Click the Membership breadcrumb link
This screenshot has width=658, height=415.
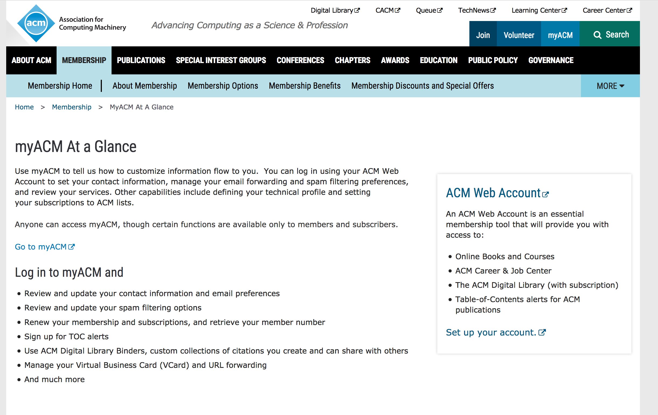[x=72, y=107]
